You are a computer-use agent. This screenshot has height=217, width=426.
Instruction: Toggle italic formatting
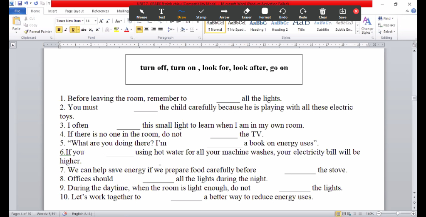tap(66, 30)
